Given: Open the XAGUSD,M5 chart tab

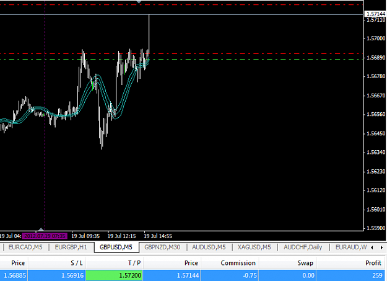Looking at the screenshot, I should [x=254, y=247].
